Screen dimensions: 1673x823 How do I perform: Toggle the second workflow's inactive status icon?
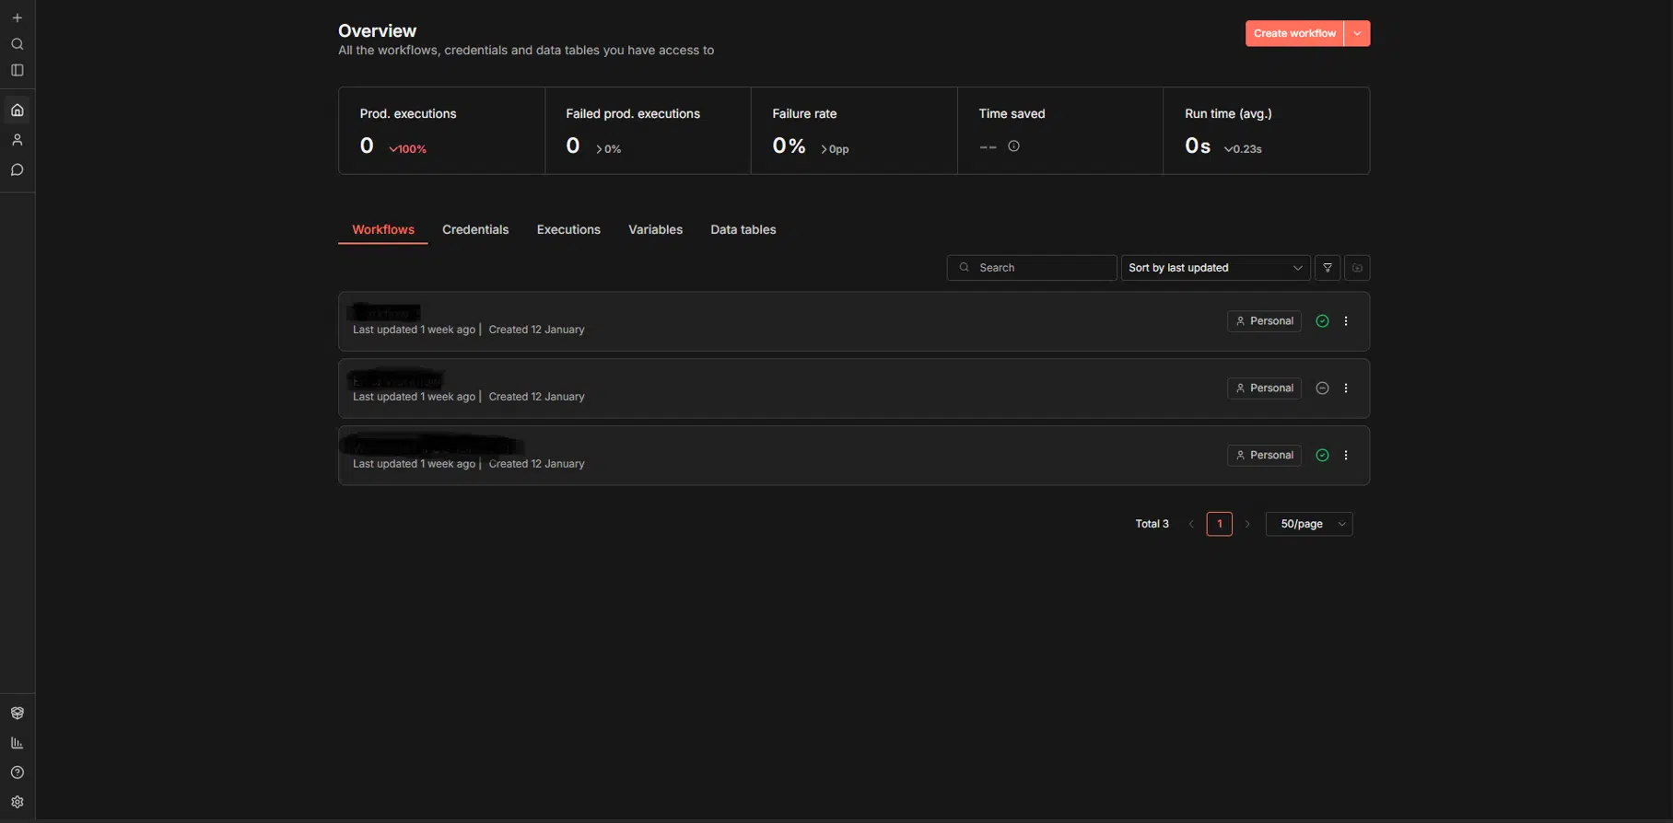coord(1322,388)
